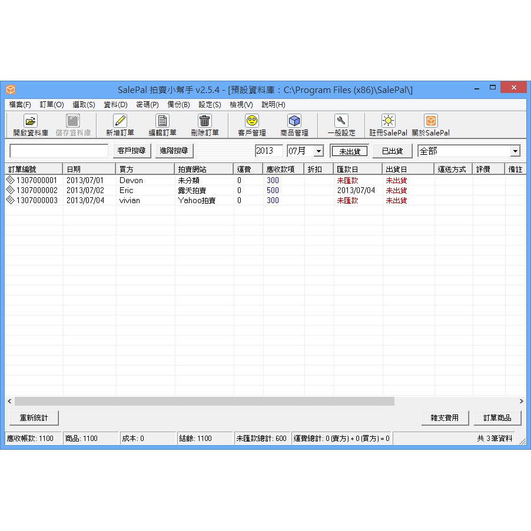The image size is (531, 531).
Task: Open 編輯訂單 edit order tool
Action: (x=162, y=121)
